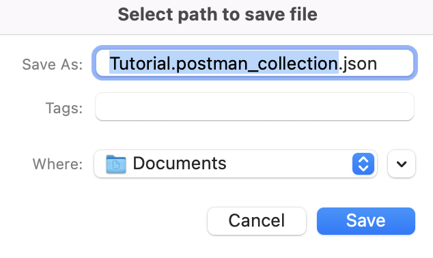Image resolution: width=433 pixels, height=258 pixels.
Task: Focus the Tags input field
Action: pyautogui.click(x=255, y=106)
